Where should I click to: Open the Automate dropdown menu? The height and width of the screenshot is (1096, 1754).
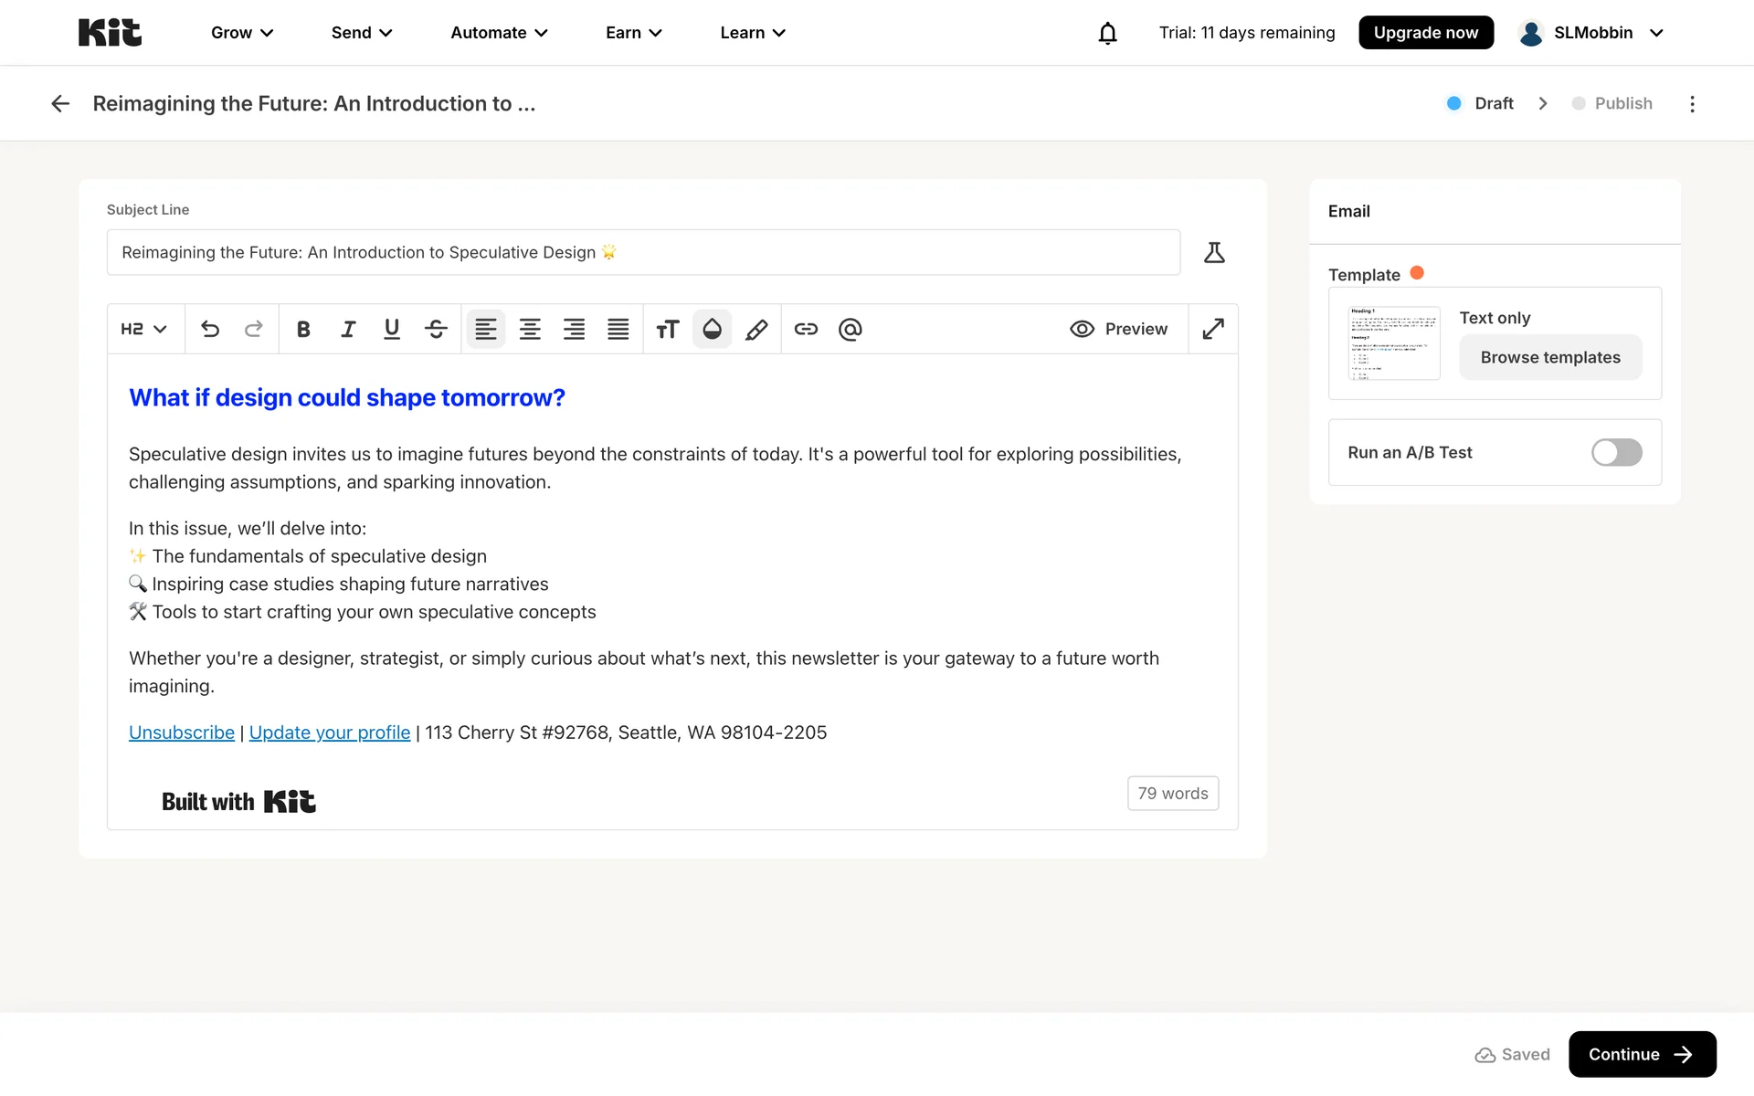[499, 33]
